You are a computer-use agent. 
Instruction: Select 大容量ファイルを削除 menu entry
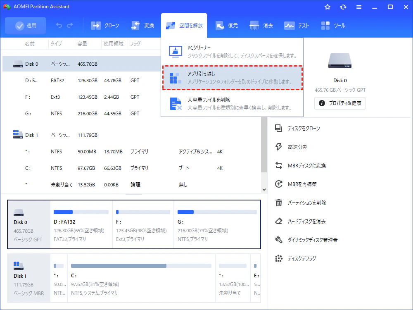pyautogui.click(x=232, y=104)
